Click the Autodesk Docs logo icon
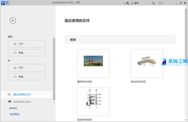This screenshot has height=122, width=188. pos(9,101)
